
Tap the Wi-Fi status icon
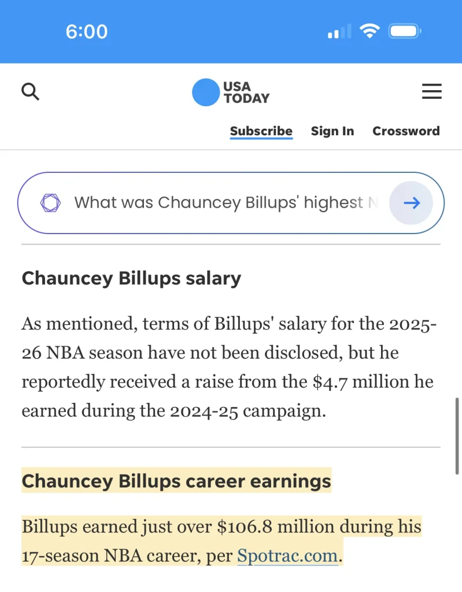click(x=369, y=31)
